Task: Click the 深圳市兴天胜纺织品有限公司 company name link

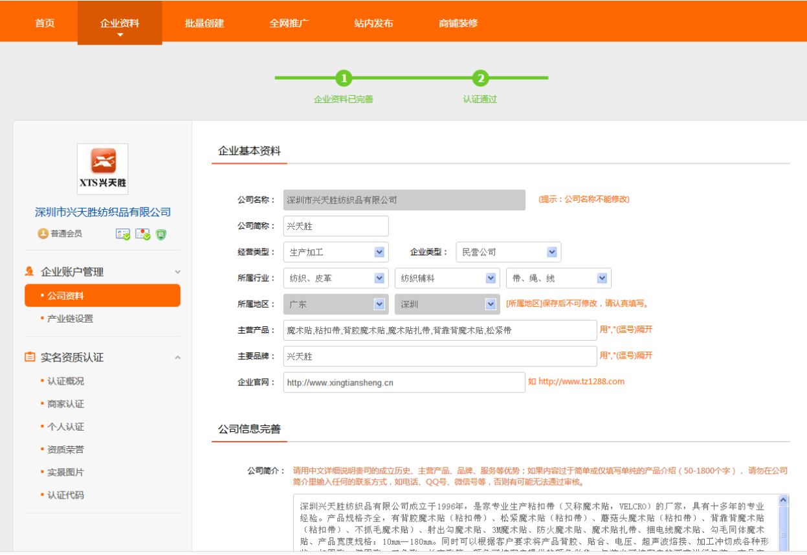Action: click(103, 212)
